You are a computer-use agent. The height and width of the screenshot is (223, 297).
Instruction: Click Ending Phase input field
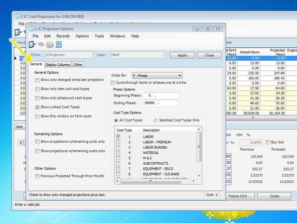coord(161,103)
